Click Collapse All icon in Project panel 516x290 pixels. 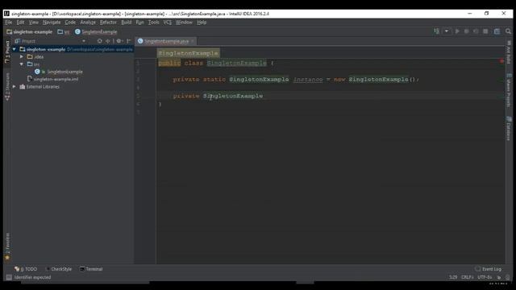click(107, 41)
